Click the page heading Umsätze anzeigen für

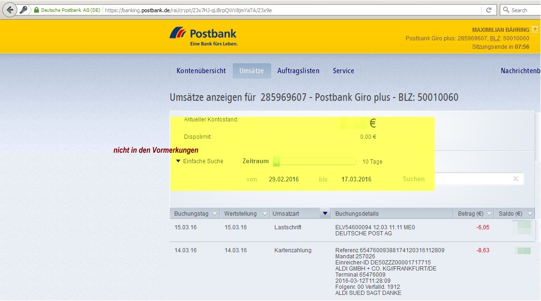click(213, 98)
